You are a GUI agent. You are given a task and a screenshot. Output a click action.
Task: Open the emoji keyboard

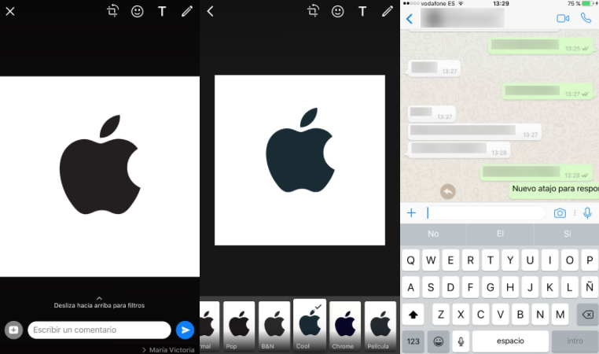[439, 341]
